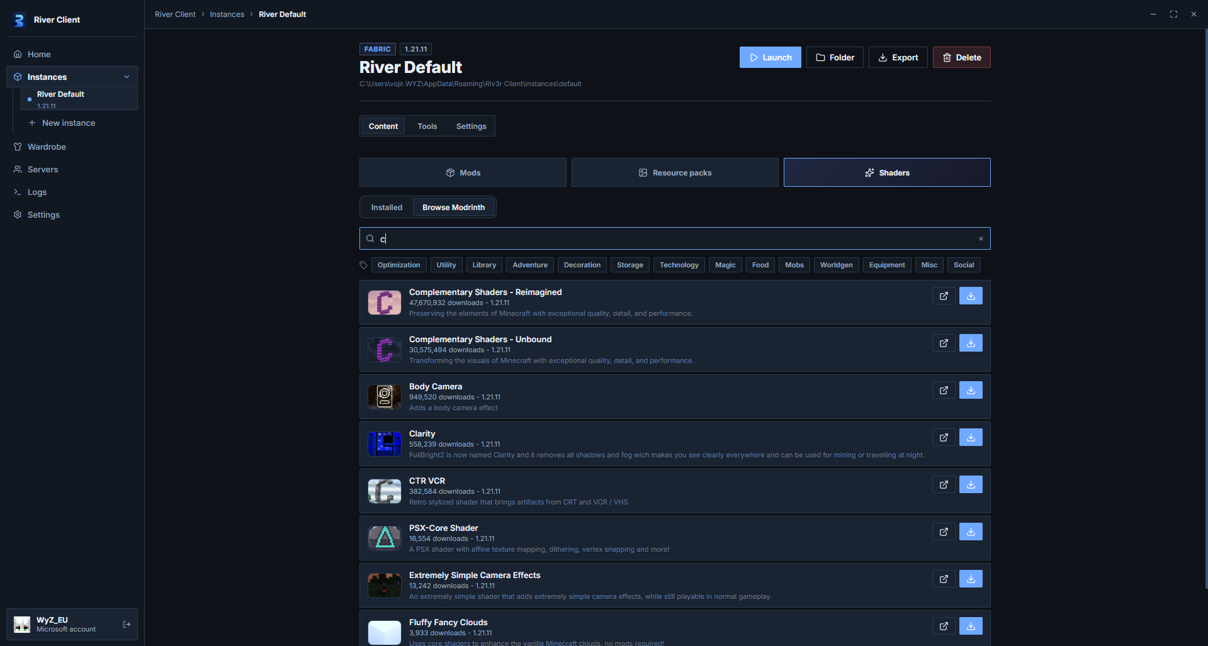Screen dimensions: 1208x646
Task: Open CTR VCR external link icon
Action: tap(944, 484)
